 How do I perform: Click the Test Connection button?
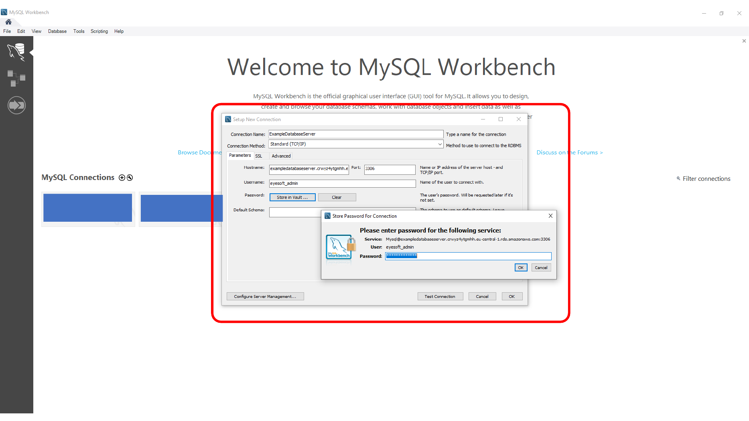(x=440, y=296)
